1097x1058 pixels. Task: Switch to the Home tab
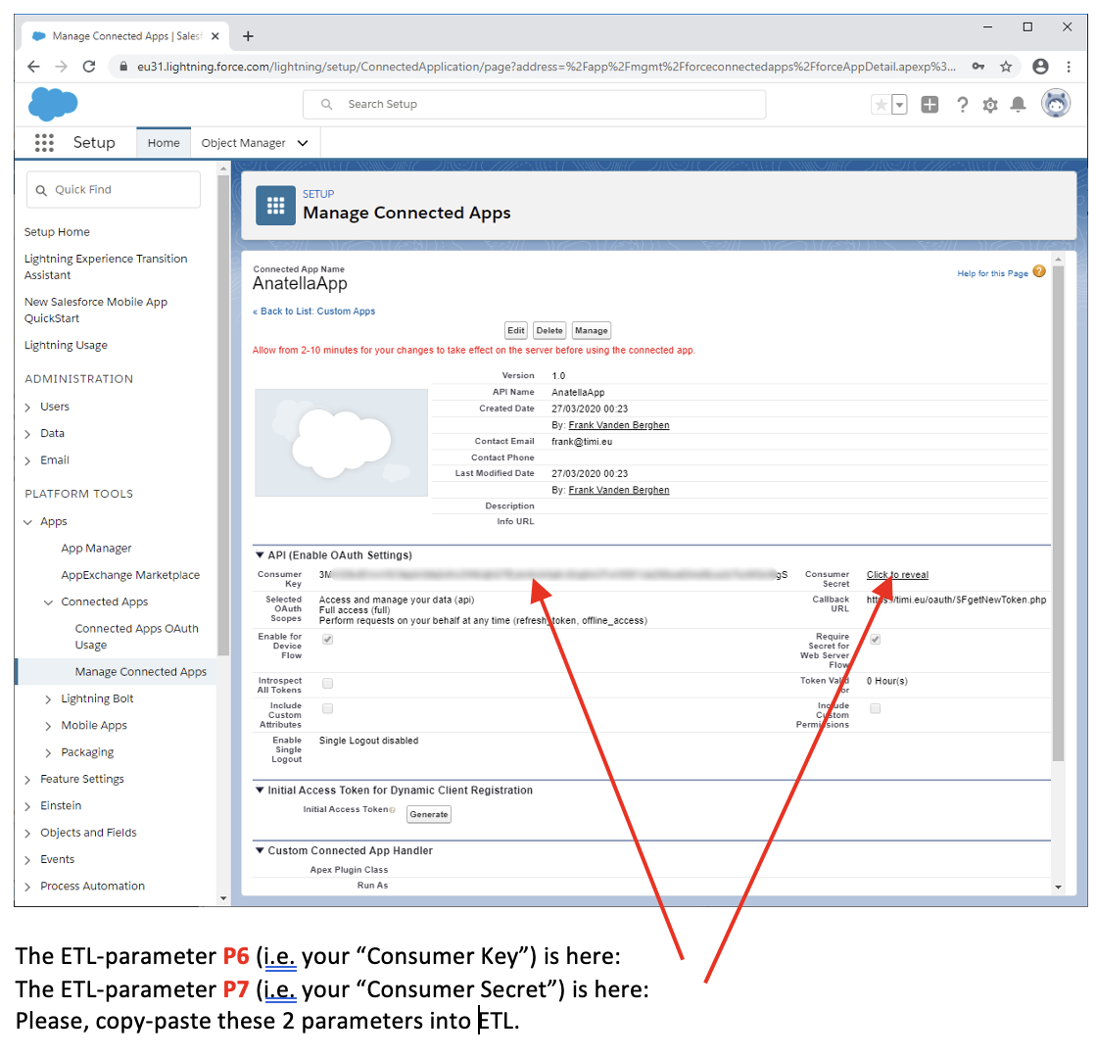coord(164,143)
